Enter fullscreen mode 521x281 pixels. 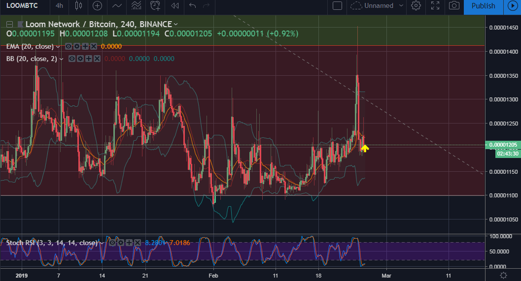(435, 5)
